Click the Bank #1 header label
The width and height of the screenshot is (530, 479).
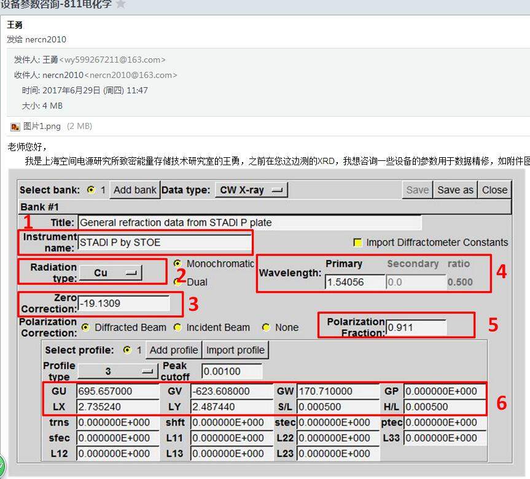tap(39, 206)
